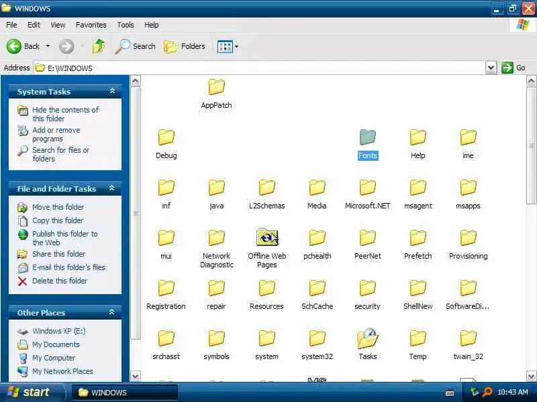The image size is (537, 402).
Task: Select the Registration folder icon
Action: click(x=166, y=288)
